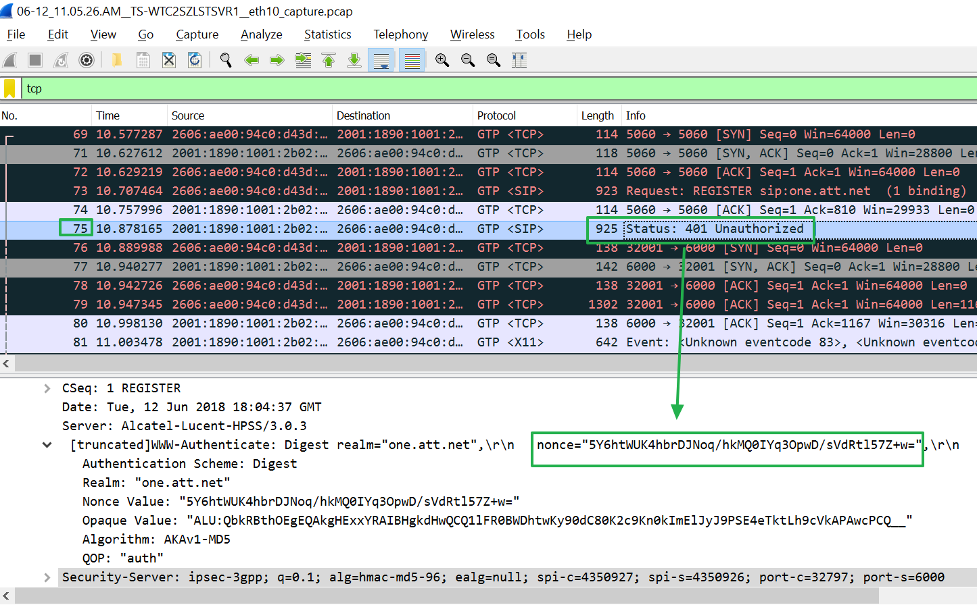Click the packet list scroll left arrow

(6, 363)
